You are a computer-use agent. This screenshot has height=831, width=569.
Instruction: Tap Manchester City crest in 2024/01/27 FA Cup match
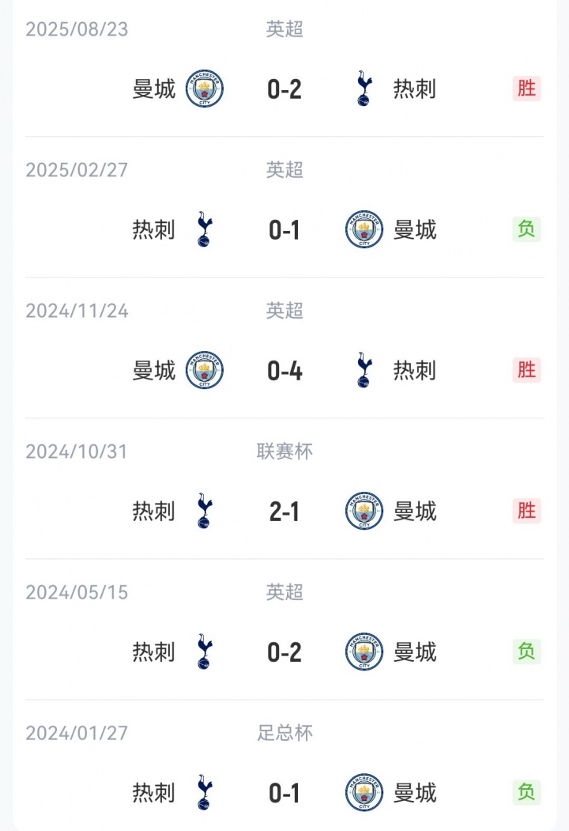point(364,792)
